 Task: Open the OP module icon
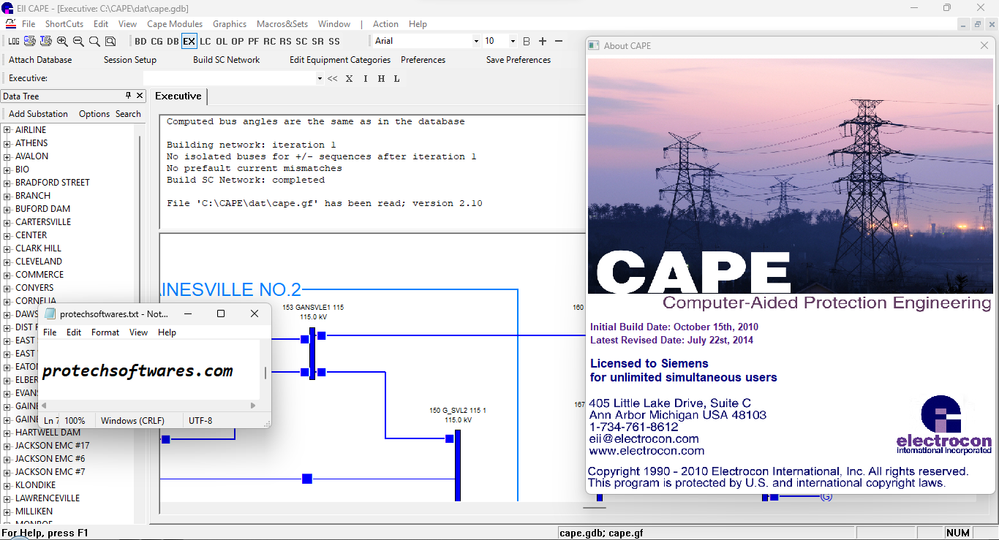coord(238,42)
